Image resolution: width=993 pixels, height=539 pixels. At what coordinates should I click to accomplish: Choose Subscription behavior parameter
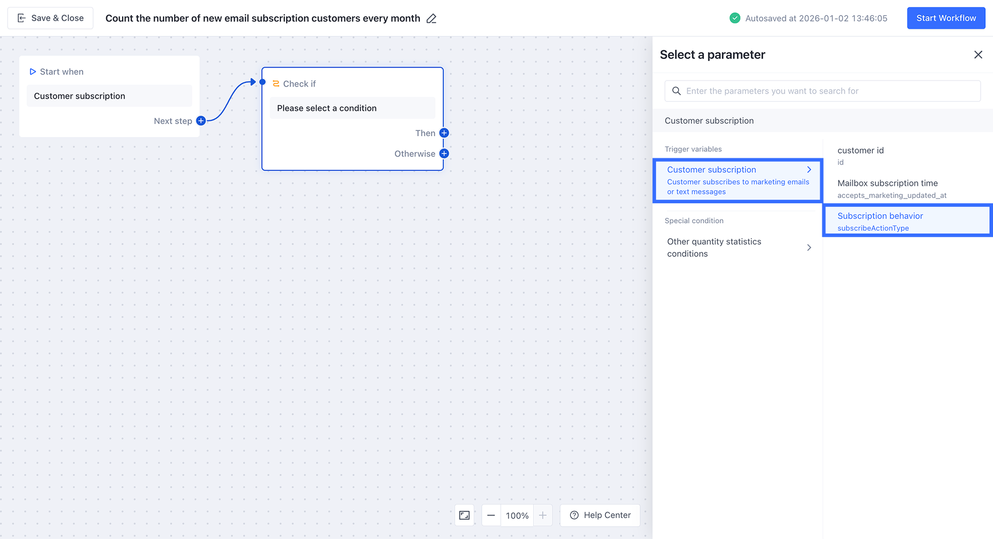[x=908, y=221]
